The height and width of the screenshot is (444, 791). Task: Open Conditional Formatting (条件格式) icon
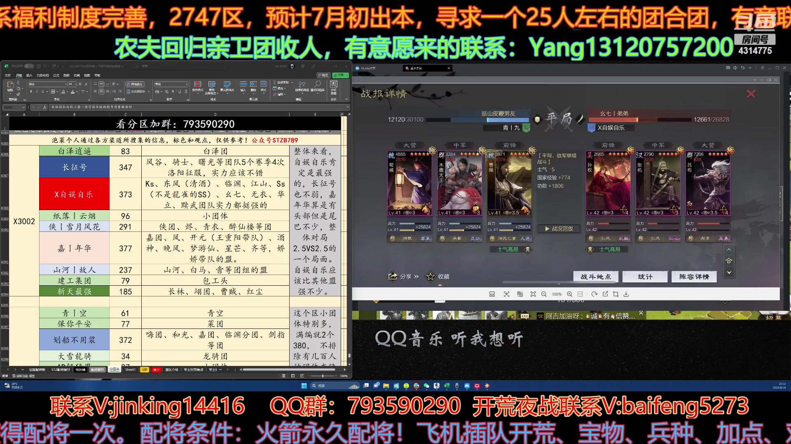click(198, 84)
